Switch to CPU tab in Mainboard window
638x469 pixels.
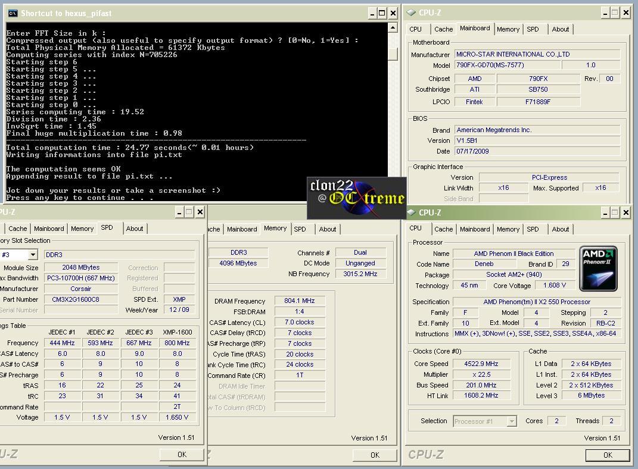(x=415, y=29)
